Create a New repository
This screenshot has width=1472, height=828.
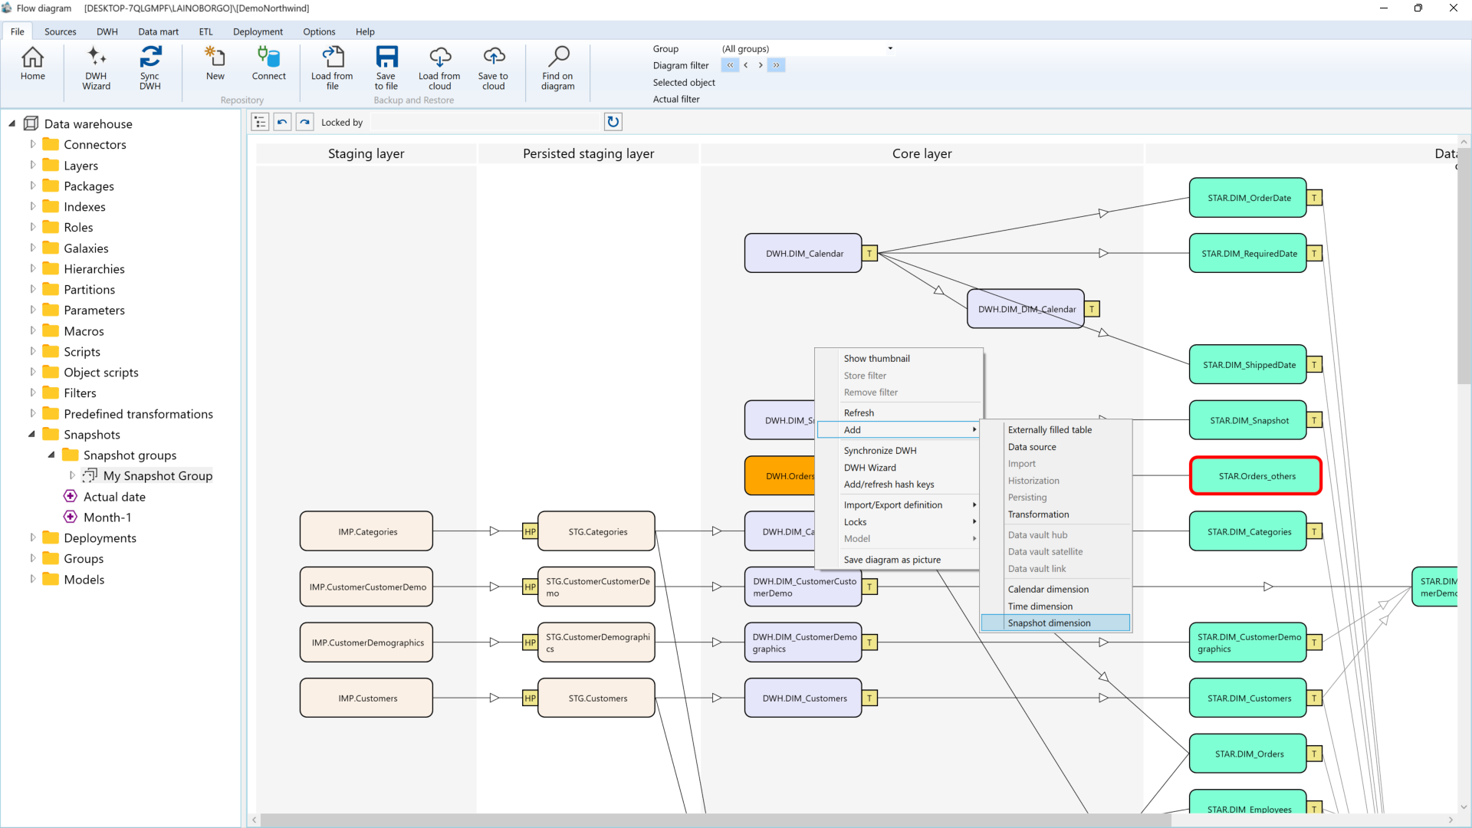tap(215, 65)
